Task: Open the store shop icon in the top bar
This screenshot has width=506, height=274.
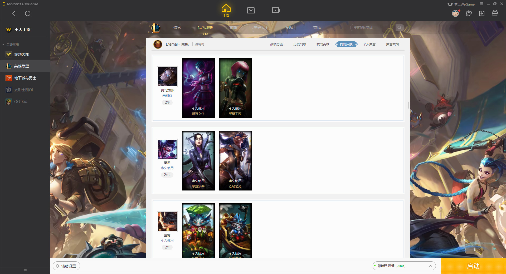Action: (x=251, y=10)
